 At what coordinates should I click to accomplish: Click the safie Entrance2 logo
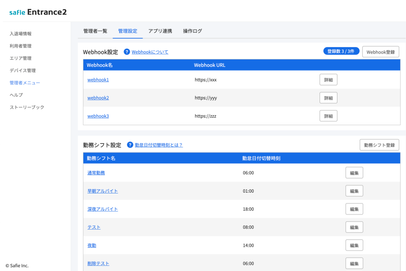coord(38,12)
